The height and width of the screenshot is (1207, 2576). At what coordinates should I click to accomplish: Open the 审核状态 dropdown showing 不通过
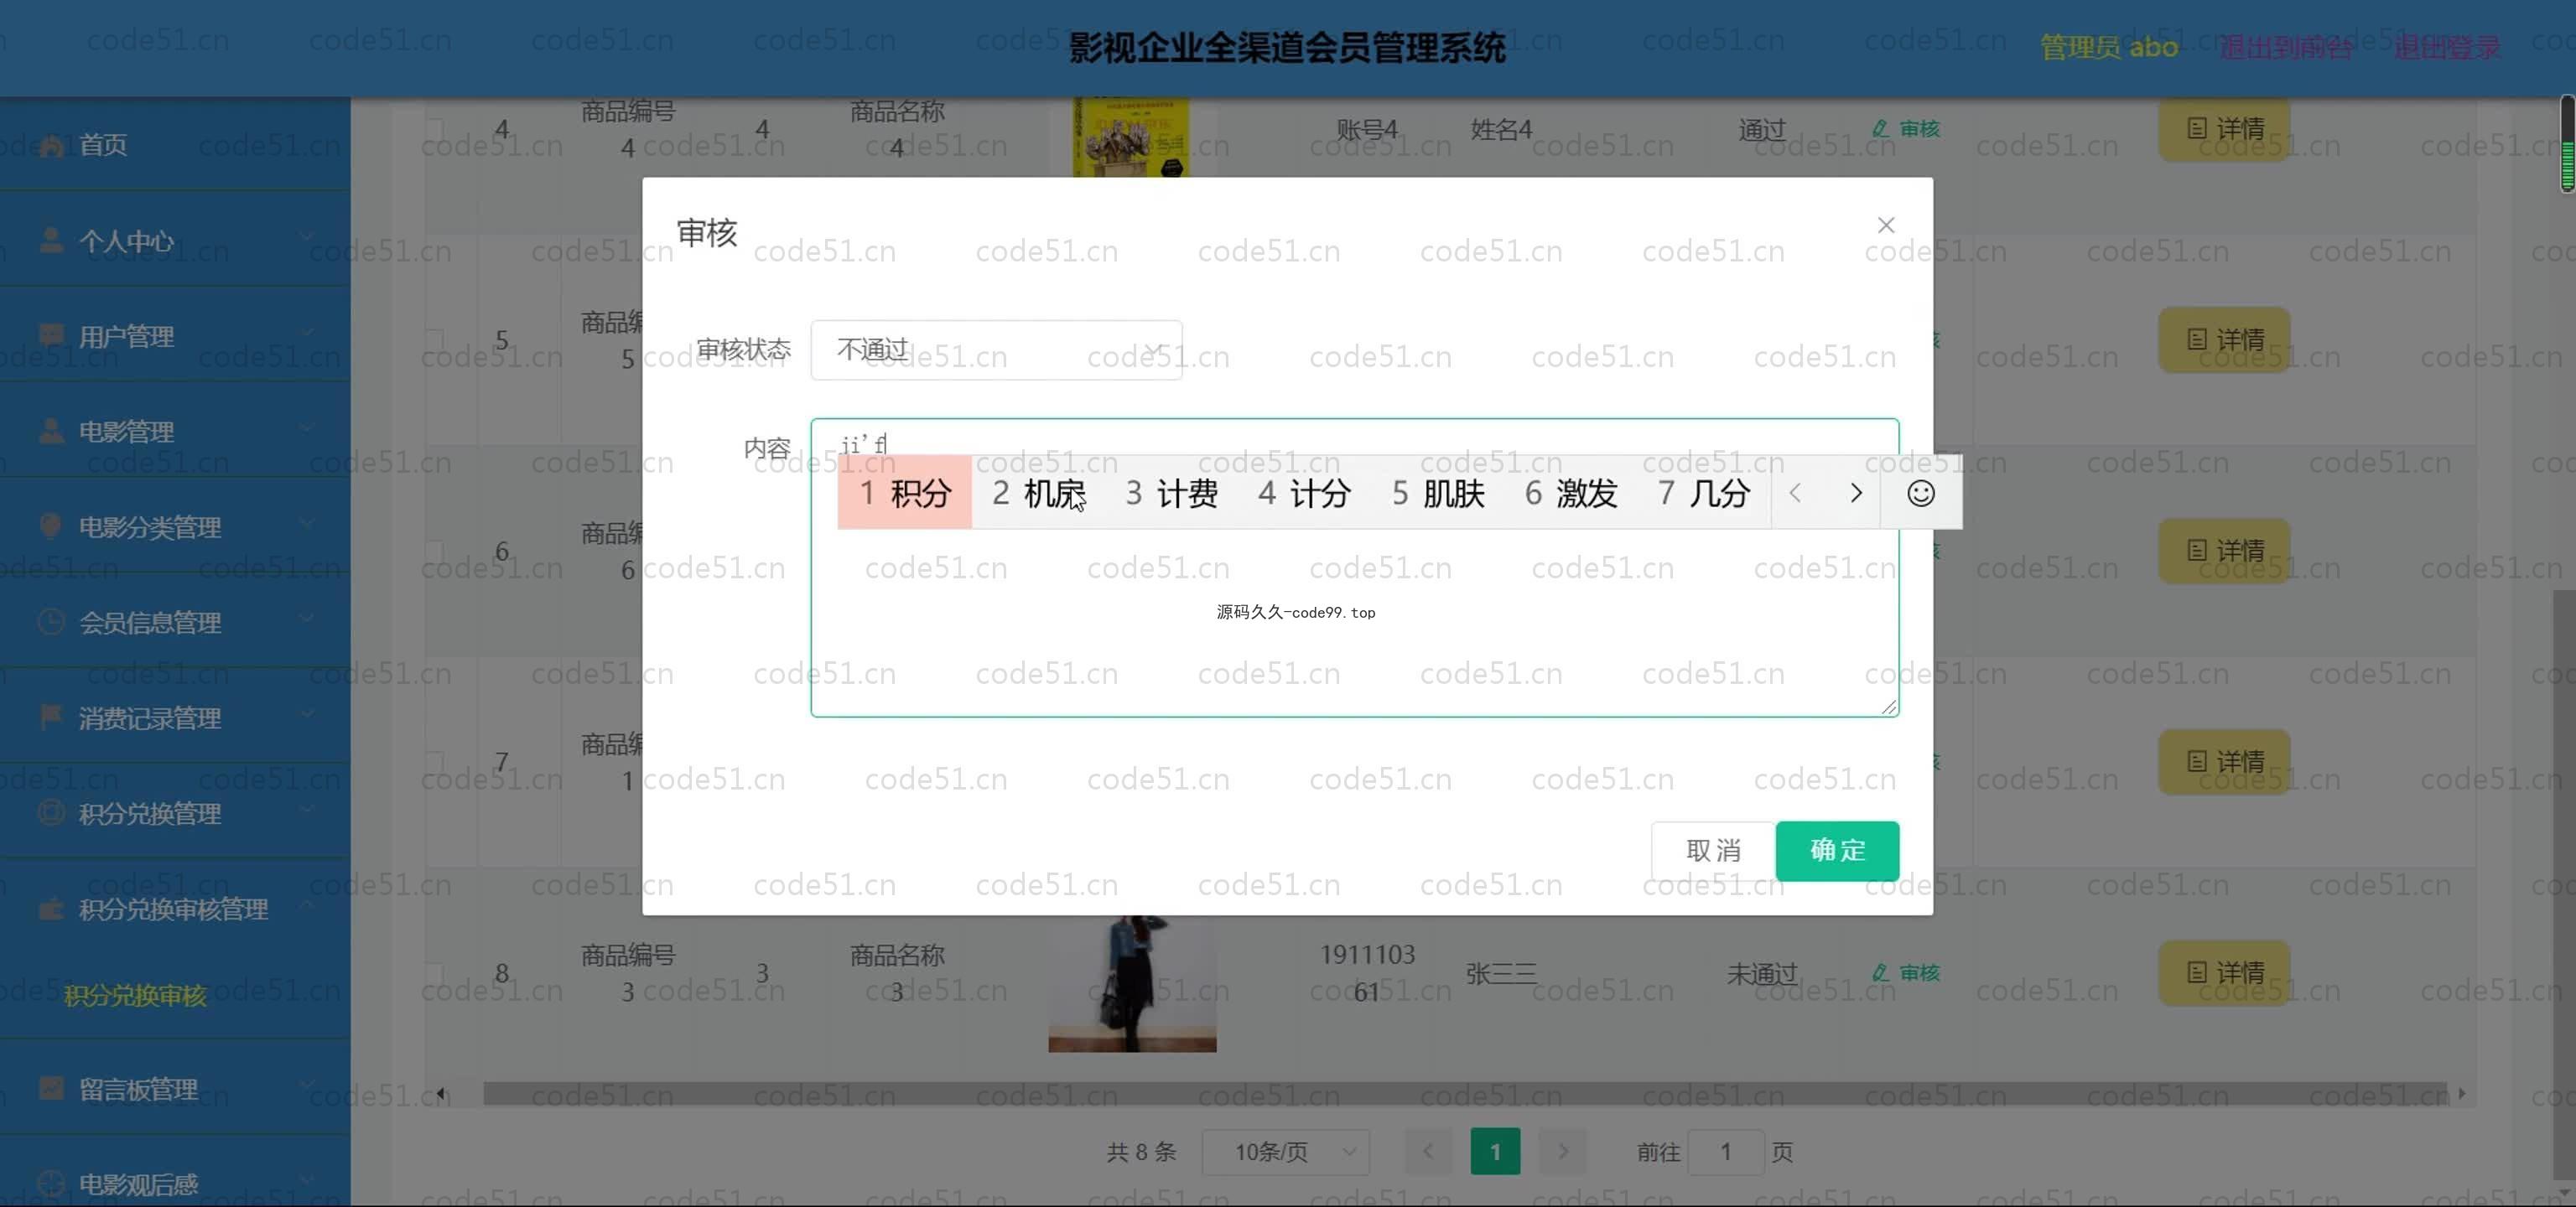[996, 350]
